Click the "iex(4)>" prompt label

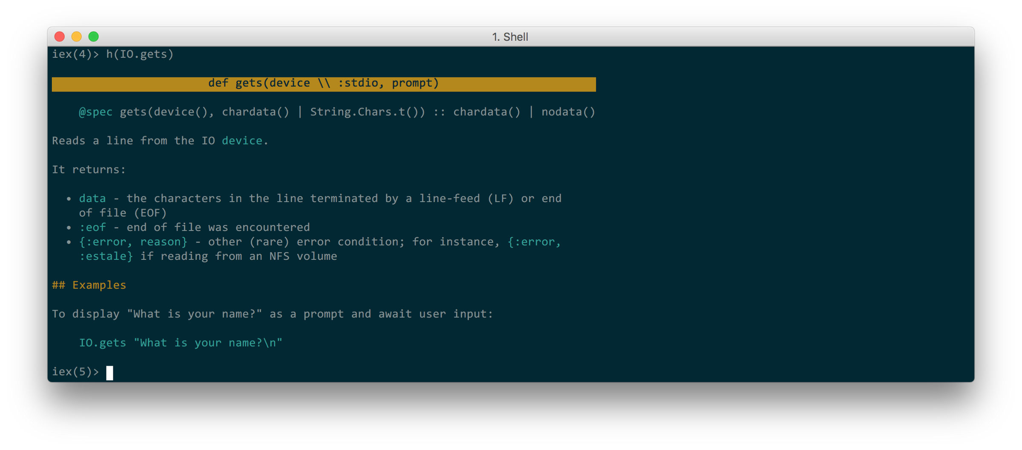(75, 54)
